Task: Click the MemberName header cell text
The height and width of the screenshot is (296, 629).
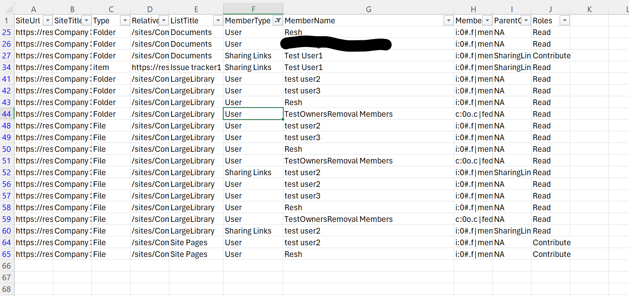Action: (x=310, y=21)
